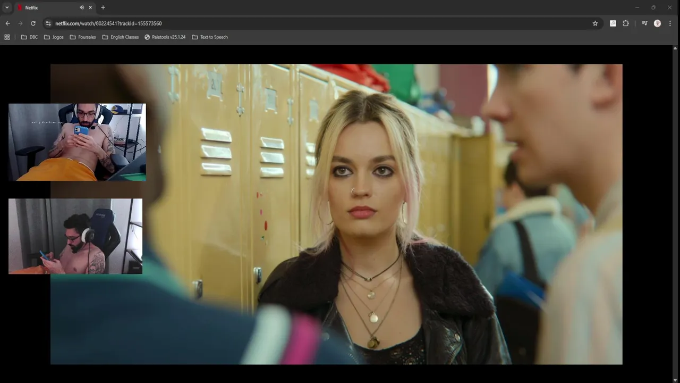The height and width of the screenshot is (383, 680).
Task: Close the Netflix tab
Action: [90, 7]
